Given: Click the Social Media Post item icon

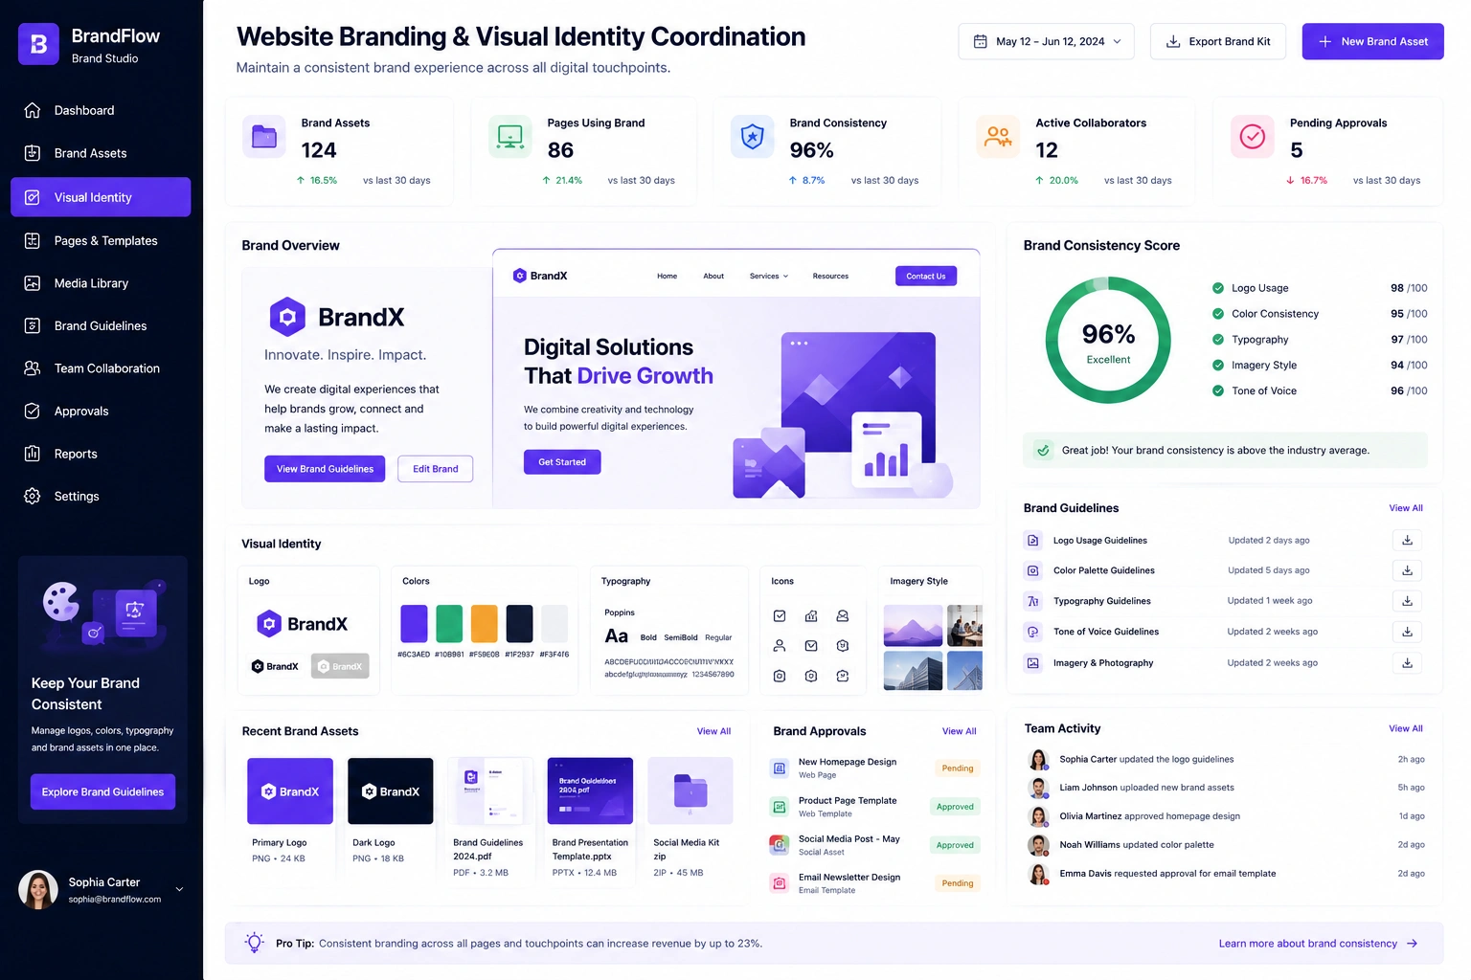Looking at the screenshot, I should pos(780,845).
